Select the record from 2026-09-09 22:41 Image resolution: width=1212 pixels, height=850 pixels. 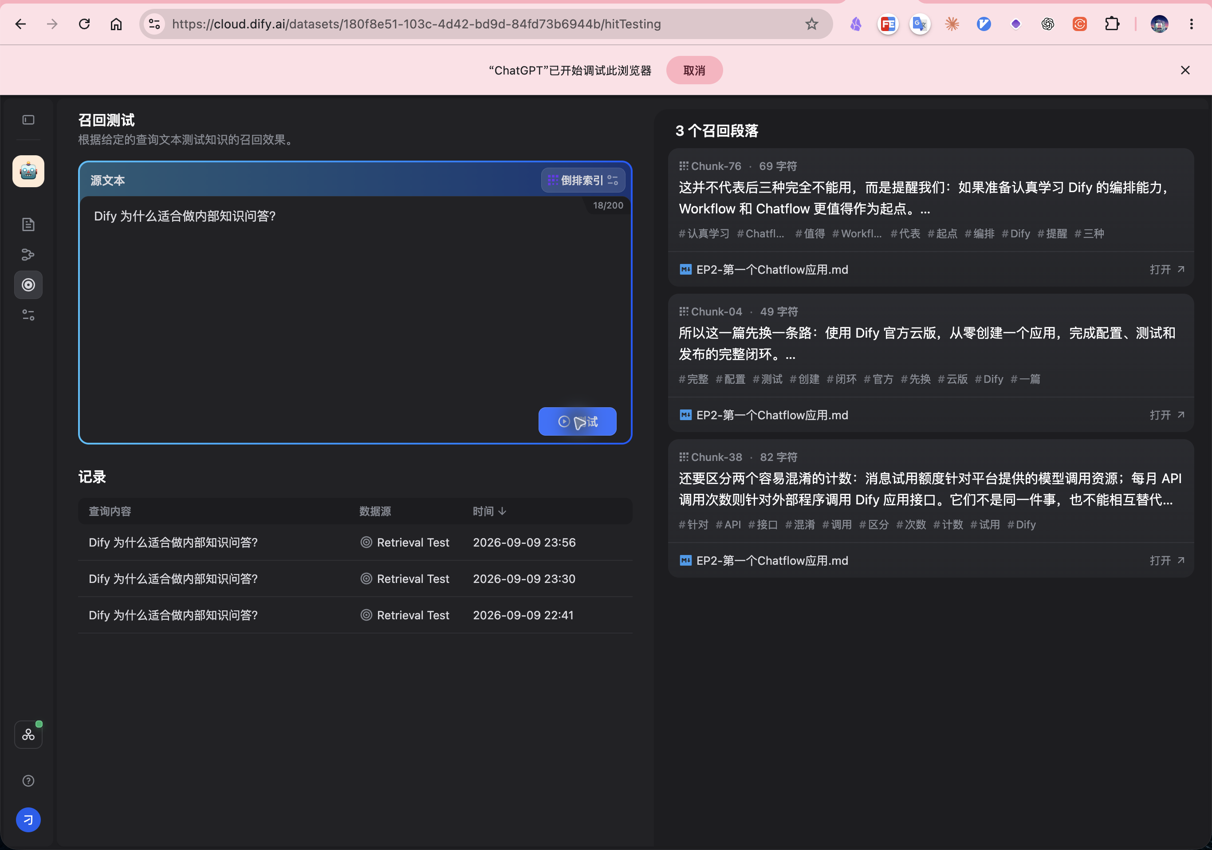click(355, 615)
